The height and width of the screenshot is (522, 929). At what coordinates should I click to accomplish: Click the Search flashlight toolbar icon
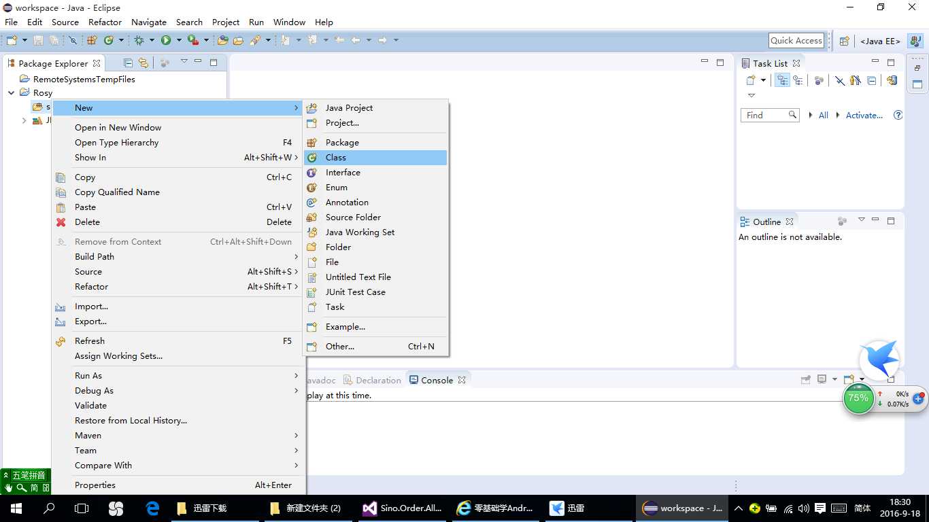255,40
